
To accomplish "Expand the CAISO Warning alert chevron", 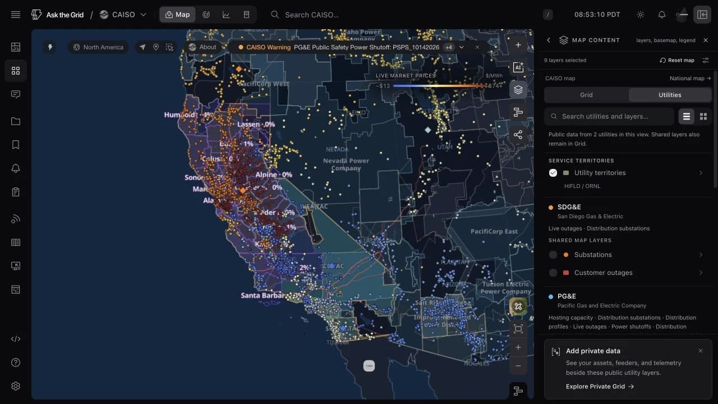I will coord(462,47).
